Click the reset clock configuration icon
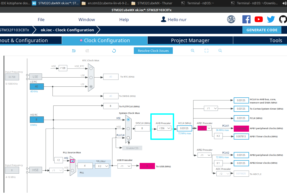Screen dimensions: 287x195 point(114,51)
